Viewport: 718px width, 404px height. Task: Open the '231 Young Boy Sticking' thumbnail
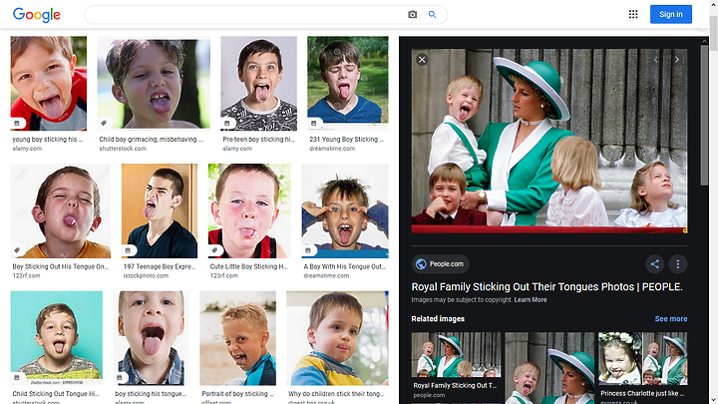(348, 84)
